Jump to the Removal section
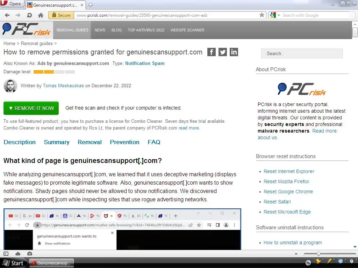This screenshot has height=268, width=358. pos(90,142)
